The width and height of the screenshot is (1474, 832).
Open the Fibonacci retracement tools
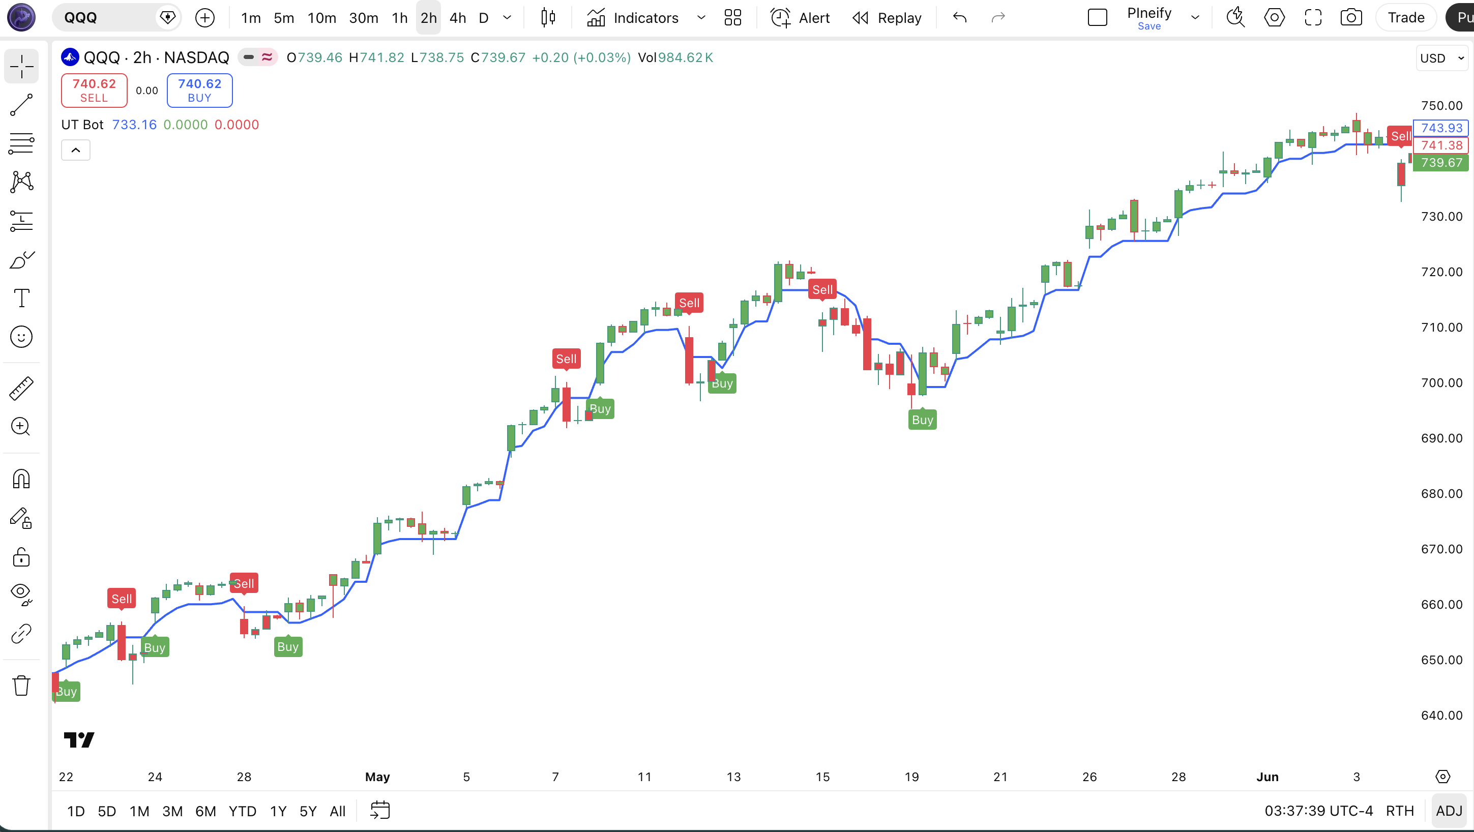click(x=22, y=143)
